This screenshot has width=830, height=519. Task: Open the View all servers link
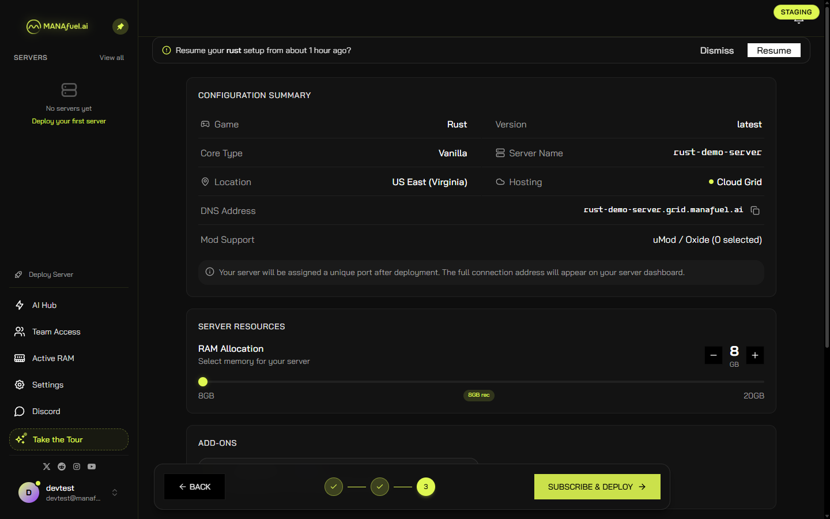coord(112,58)
